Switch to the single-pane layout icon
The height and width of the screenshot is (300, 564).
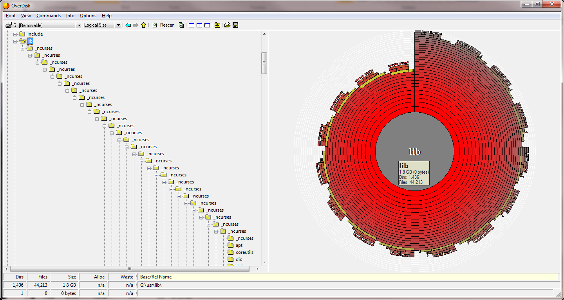pyautogui.click(x=192, y=25)
